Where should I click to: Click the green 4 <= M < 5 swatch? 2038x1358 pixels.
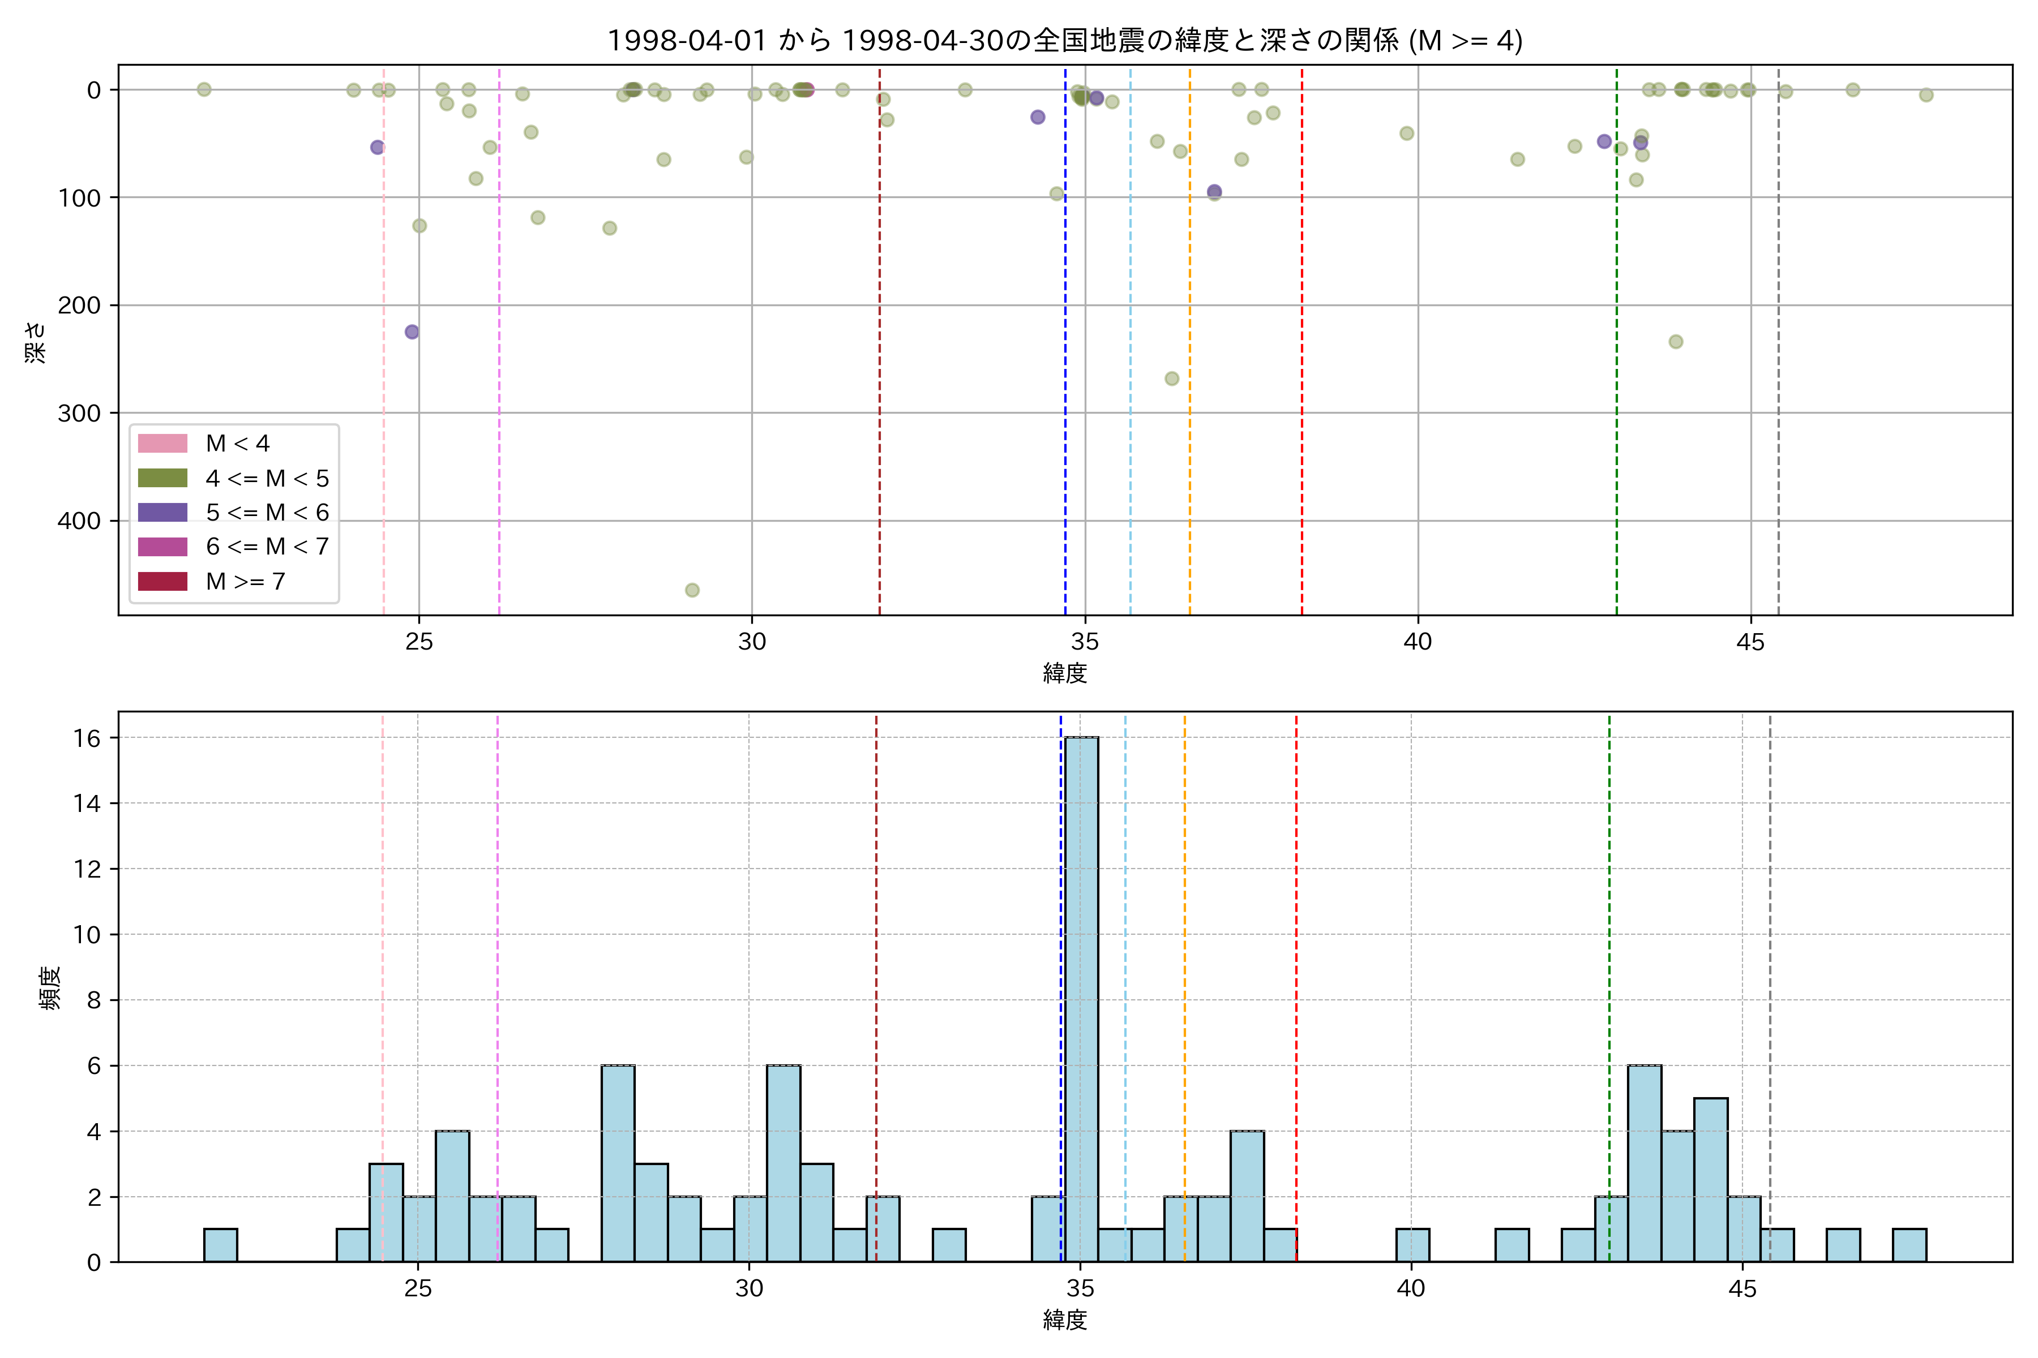click(x=162, y=478)
